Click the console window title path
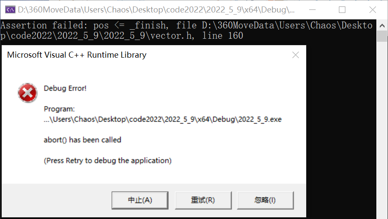The image size is (388, 219). (156, 10)
